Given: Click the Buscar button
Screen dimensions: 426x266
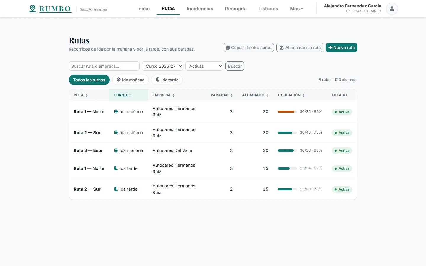Looking at the screenshot, I should (235, 66).
